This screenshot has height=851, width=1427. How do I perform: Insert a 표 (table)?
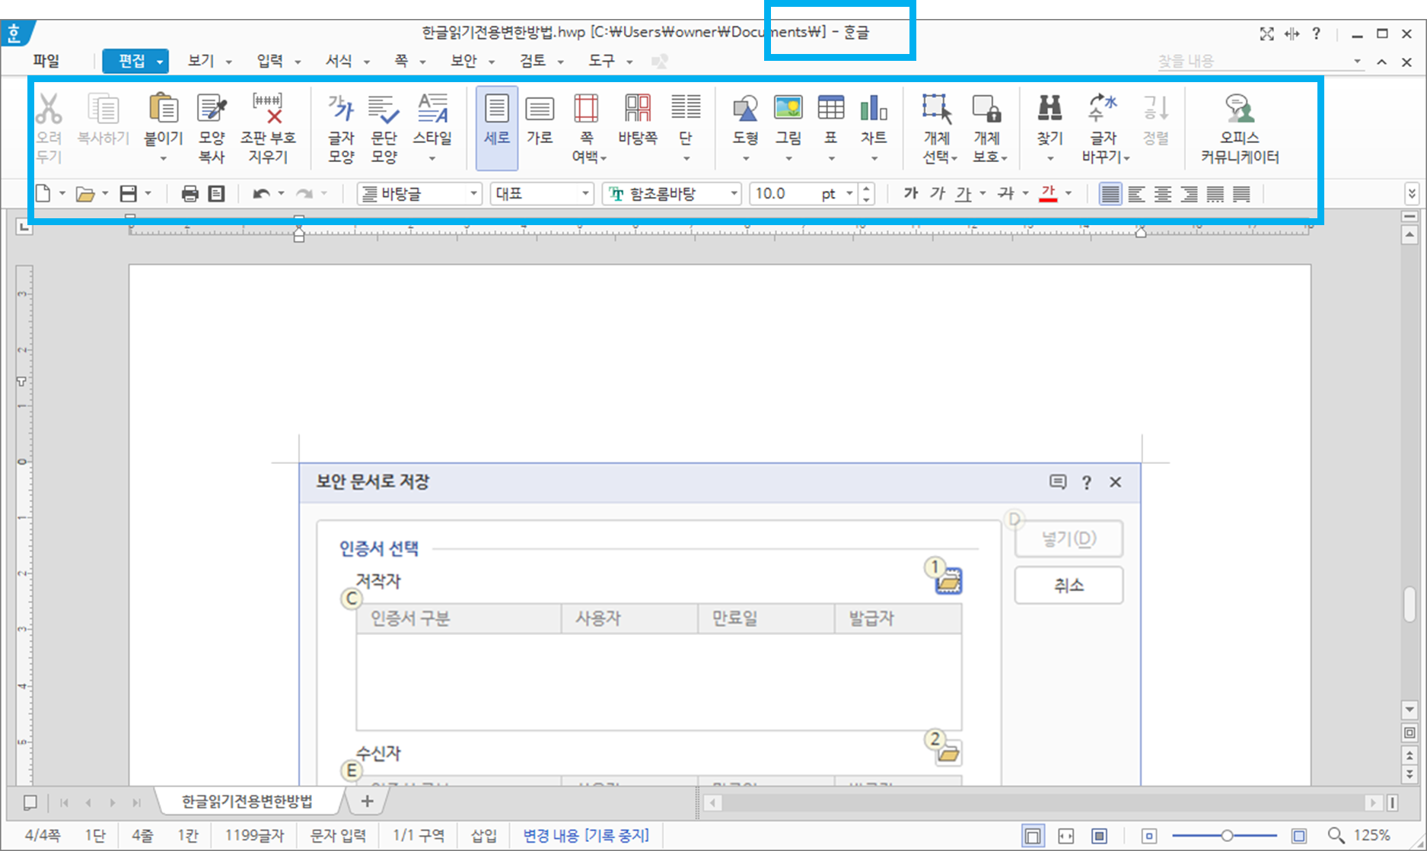pos(830,122)
